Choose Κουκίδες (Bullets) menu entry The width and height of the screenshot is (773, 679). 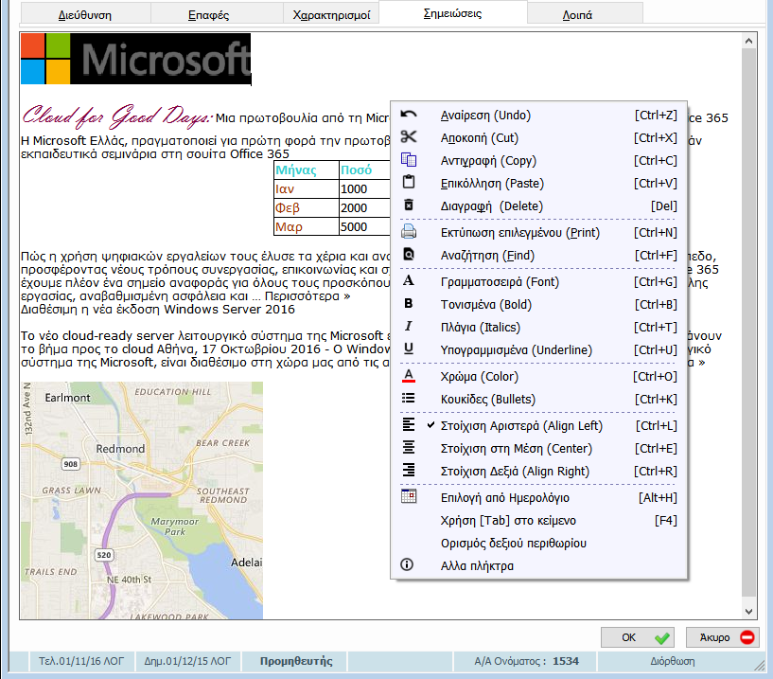point(538,400)
